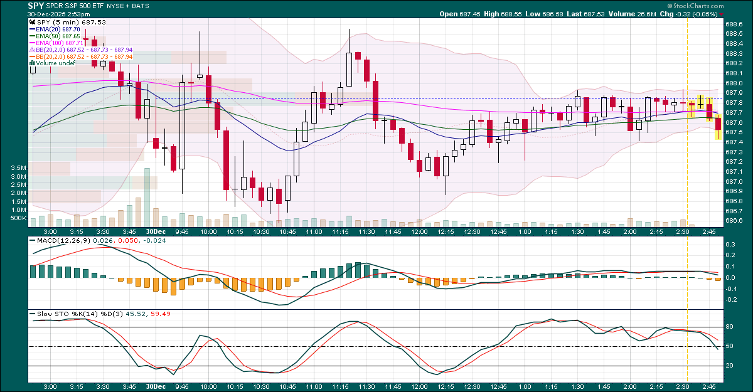753x392 pixels.
Task: Click the 686.6 price axis label
Action: 734,221
